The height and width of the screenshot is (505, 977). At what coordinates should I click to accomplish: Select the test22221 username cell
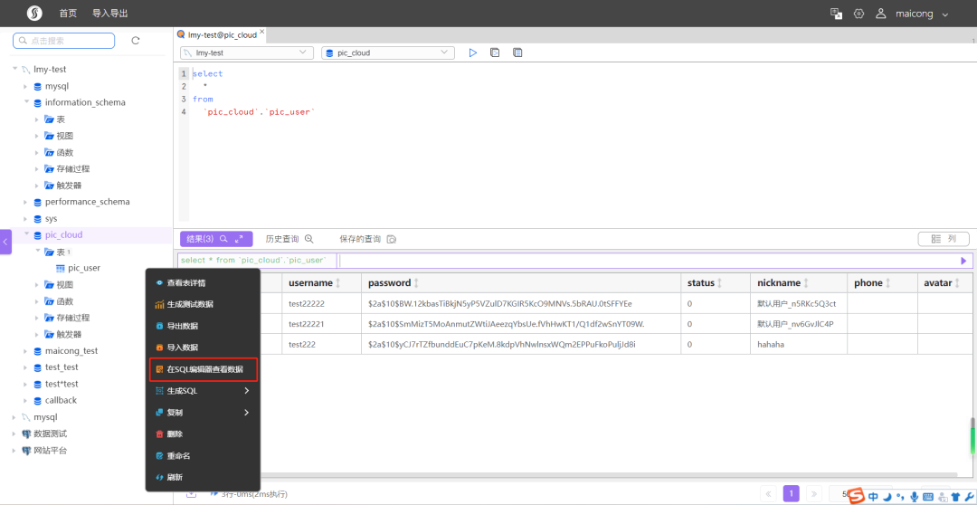(321, 324)
